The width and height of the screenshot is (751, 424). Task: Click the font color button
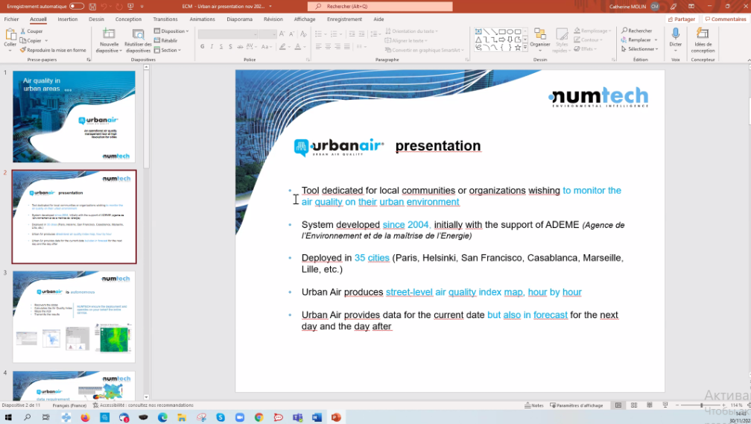click(297, 46)
